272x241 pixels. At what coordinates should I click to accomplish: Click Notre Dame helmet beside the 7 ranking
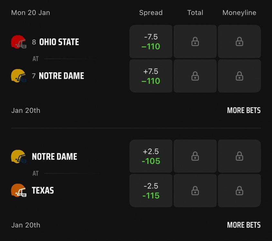[18, 76]
